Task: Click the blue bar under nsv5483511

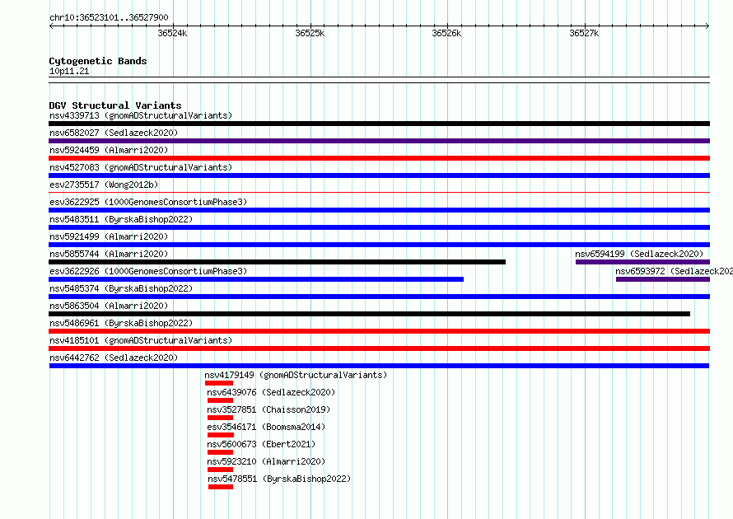Action: click(x=379, y=227)
